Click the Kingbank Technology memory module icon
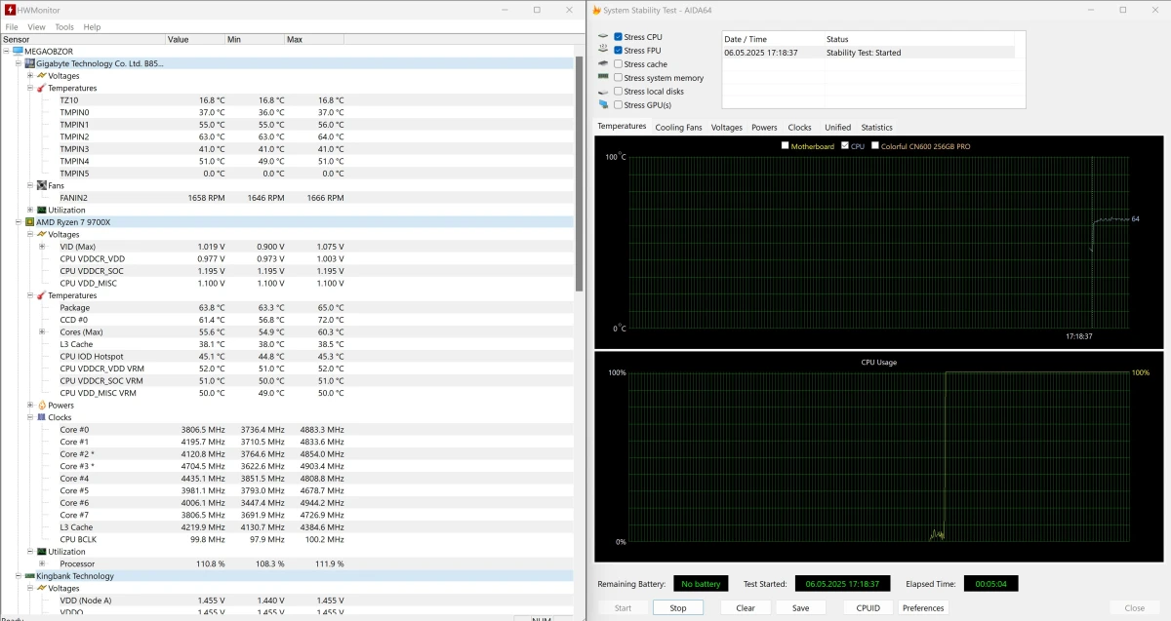 [30, 575]
